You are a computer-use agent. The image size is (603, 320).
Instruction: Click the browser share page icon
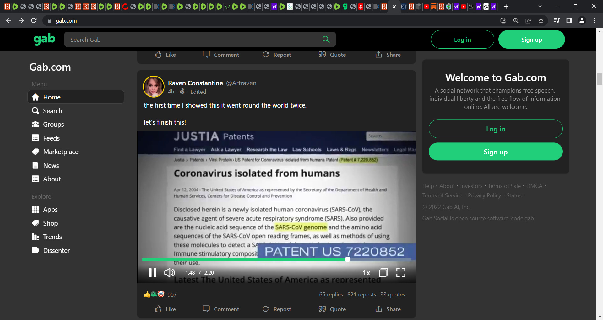coord(528,20)
